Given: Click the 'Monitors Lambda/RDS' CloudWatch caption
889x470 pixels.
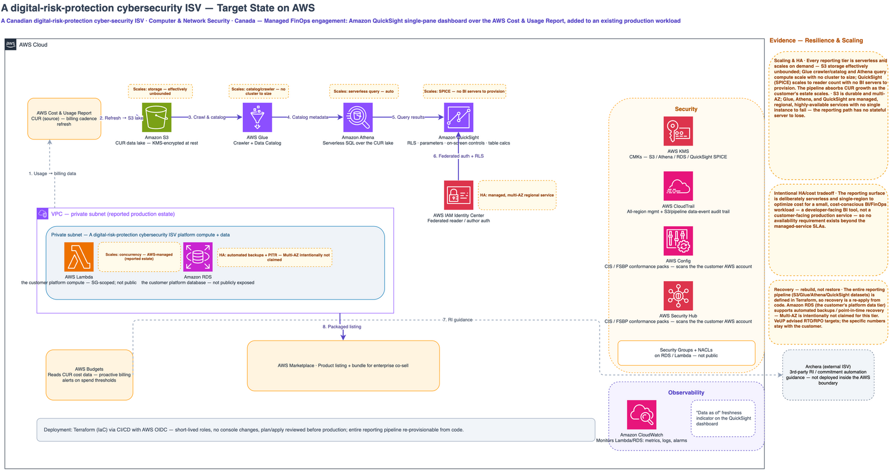Looking at the screenshot, I should [x=641, y=441].
